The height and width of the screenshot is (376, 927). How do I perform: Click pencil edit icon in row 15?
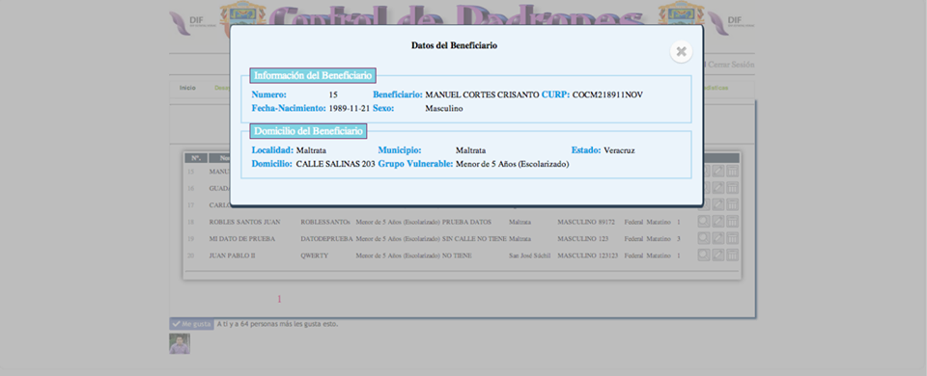pyautogui.click(x=717, y=172)
